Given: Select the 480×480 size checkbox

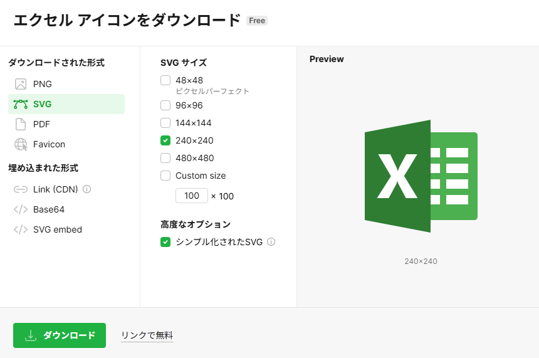Looking at the screenshot, I should (165, 158).
